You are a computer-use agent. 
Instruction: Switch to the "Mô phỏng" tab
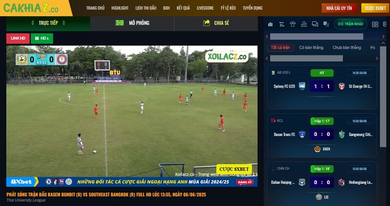pyautogui.click(x=133, y=23)
